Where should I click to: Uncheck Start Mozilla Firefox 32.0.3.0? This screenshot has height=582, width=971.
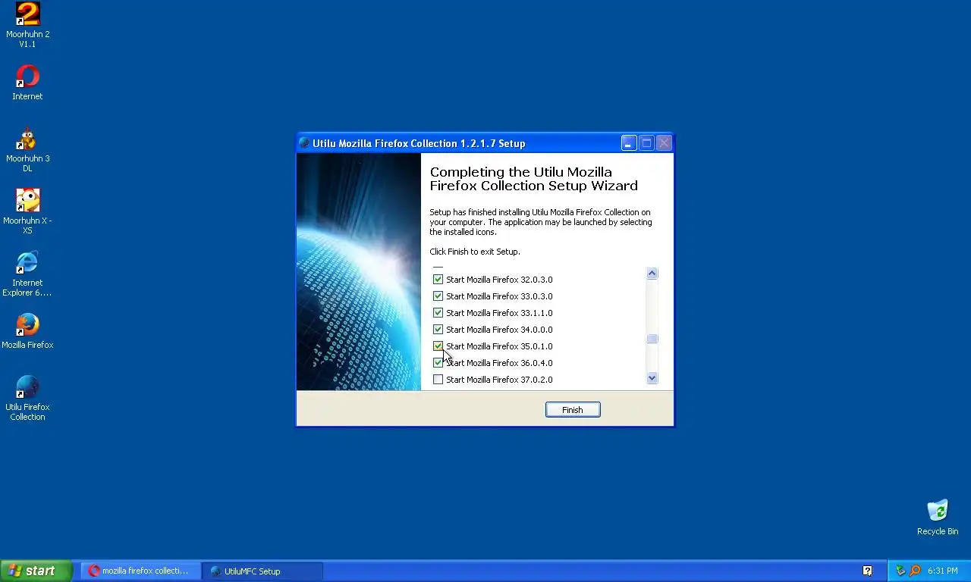coord(438,280)
